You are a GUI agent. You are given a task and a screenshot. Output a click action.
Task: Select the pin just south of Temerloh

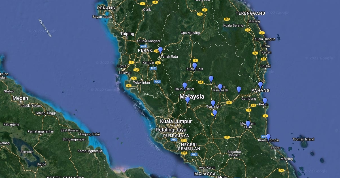click(x=215, y=113)
